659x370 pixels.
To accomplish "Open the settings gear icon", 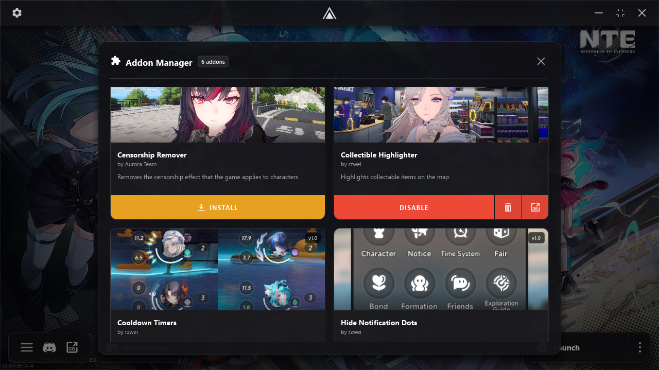I will coord(17,13).
